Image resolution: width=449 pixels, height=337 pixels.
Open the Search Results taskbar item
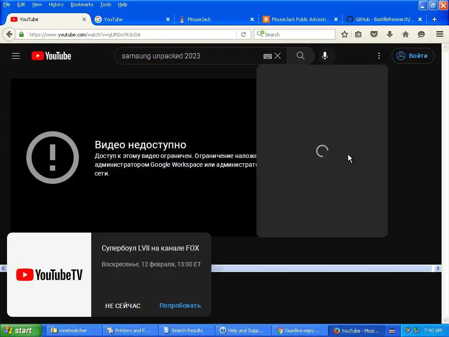coord(186,330)
